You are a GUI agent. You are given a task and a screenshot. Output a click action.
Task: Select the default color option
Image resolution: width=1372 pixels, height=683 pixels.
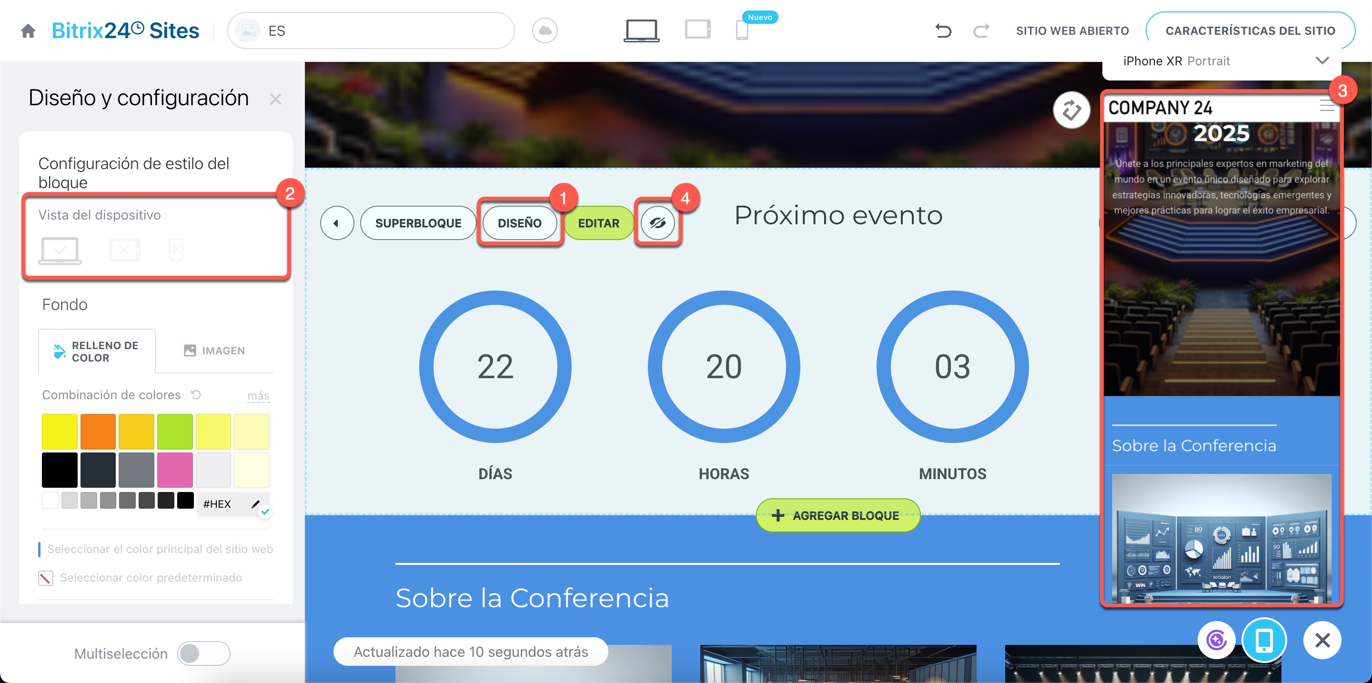(x=141, y=578)
